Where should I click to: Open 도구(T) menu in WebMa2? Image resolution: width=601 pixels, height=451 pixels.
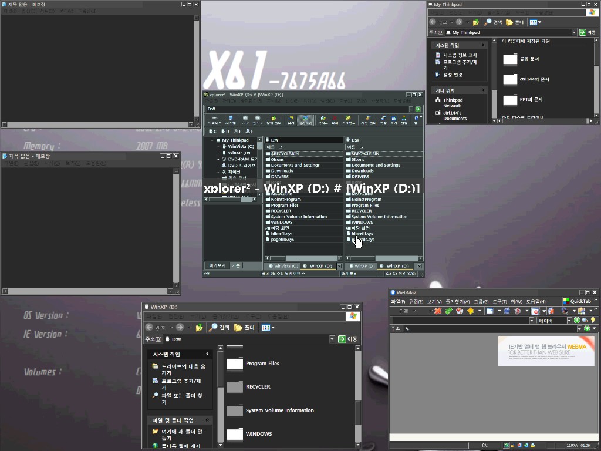pyautogui.click(x=500, y=302)
